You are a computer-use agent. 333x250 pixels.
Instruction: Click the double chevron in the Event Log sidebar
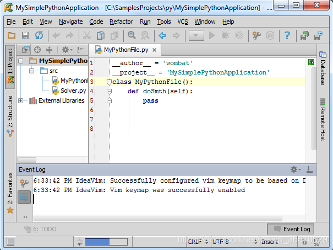[x=25, y=217]
